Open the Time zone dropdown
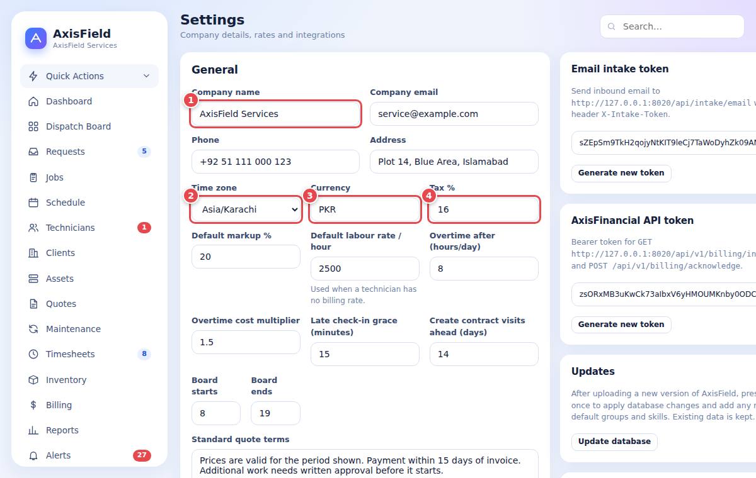The width and height of the screenshot is (756, 478). coord(246,209)
